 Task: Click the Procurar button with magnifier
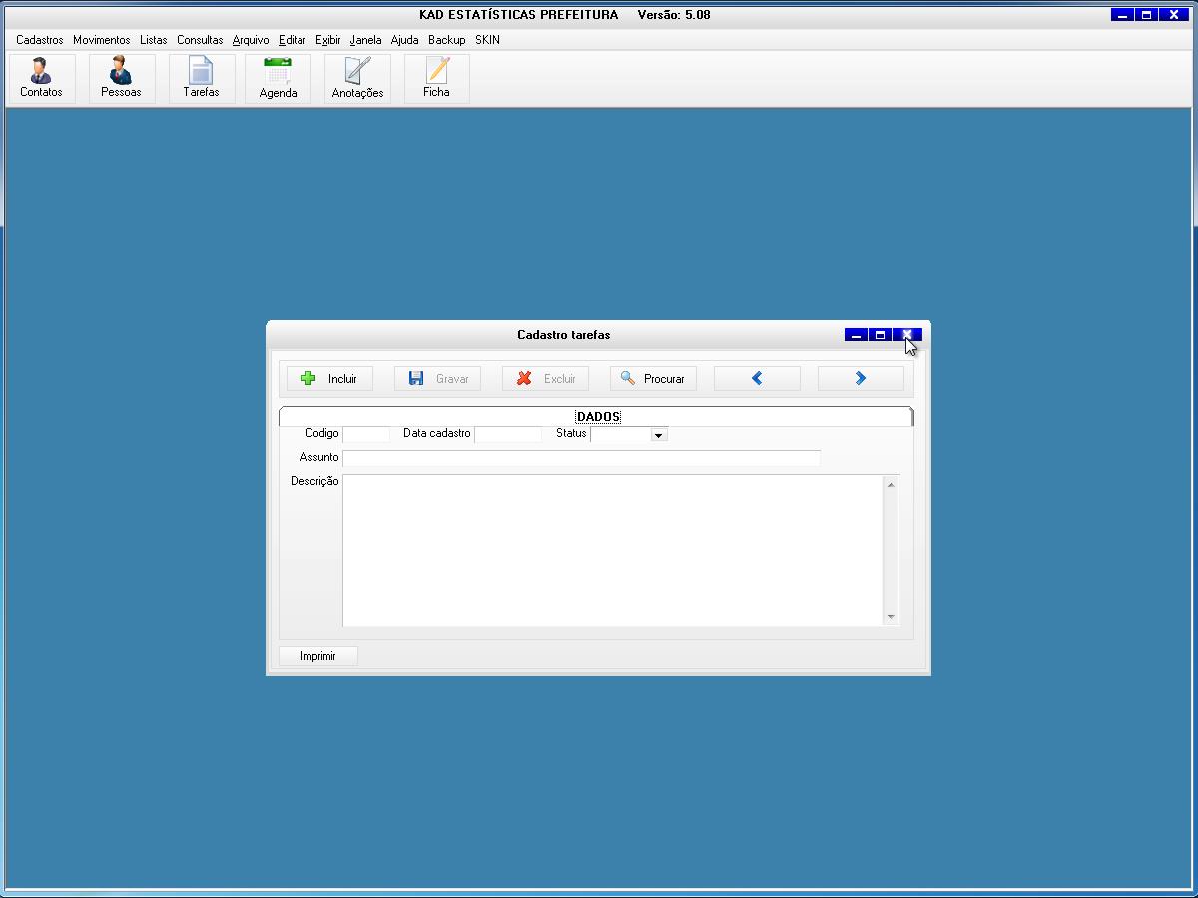coord(653,379)
